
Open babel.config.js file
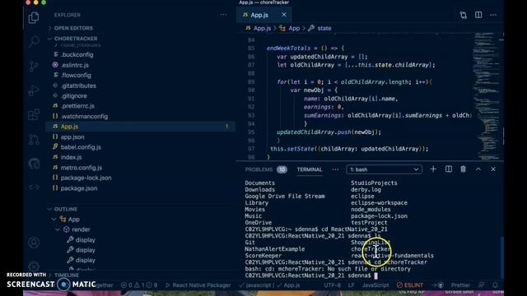[81, 147]
